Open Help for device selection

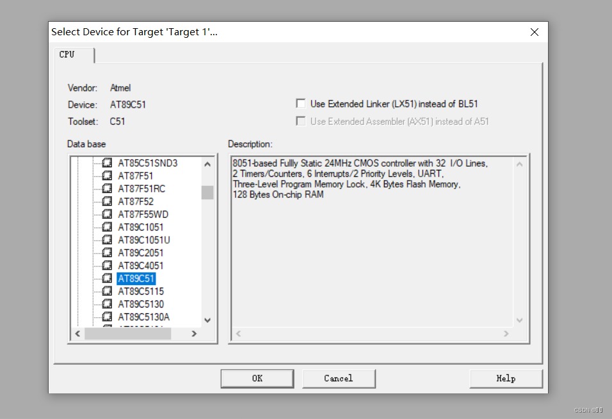(506, 379)
